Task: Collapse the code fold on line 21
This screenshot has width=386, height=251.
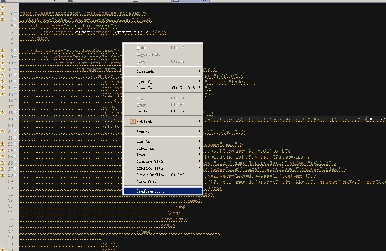Action: [15, 131]
